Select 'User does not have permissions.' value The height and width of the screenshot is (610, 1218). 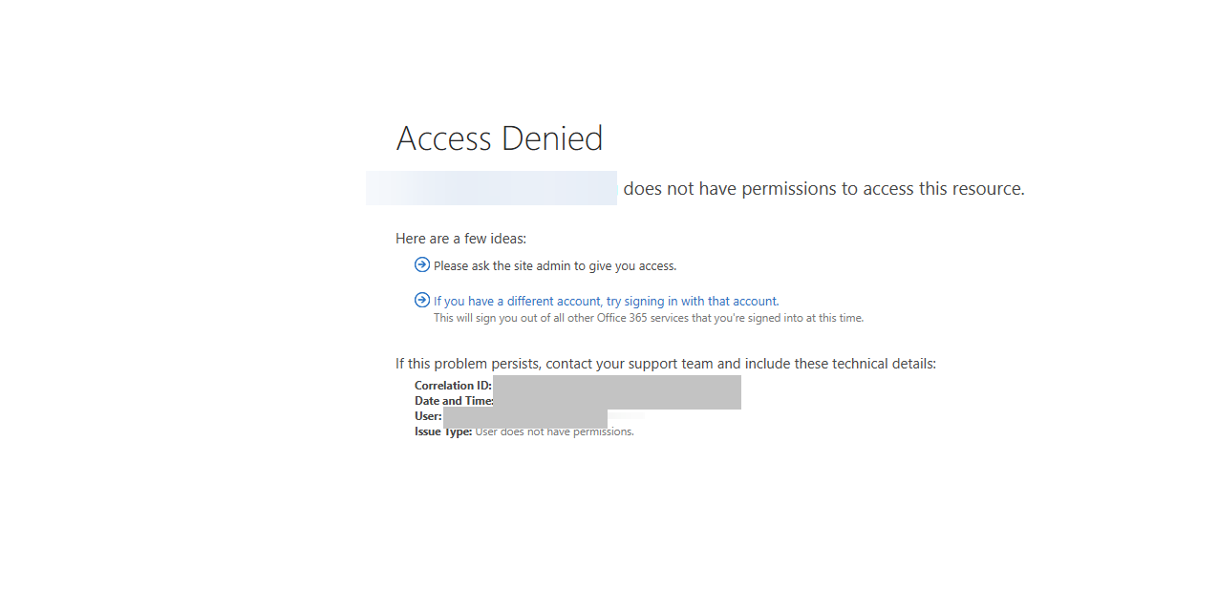[x=555, y=431]
